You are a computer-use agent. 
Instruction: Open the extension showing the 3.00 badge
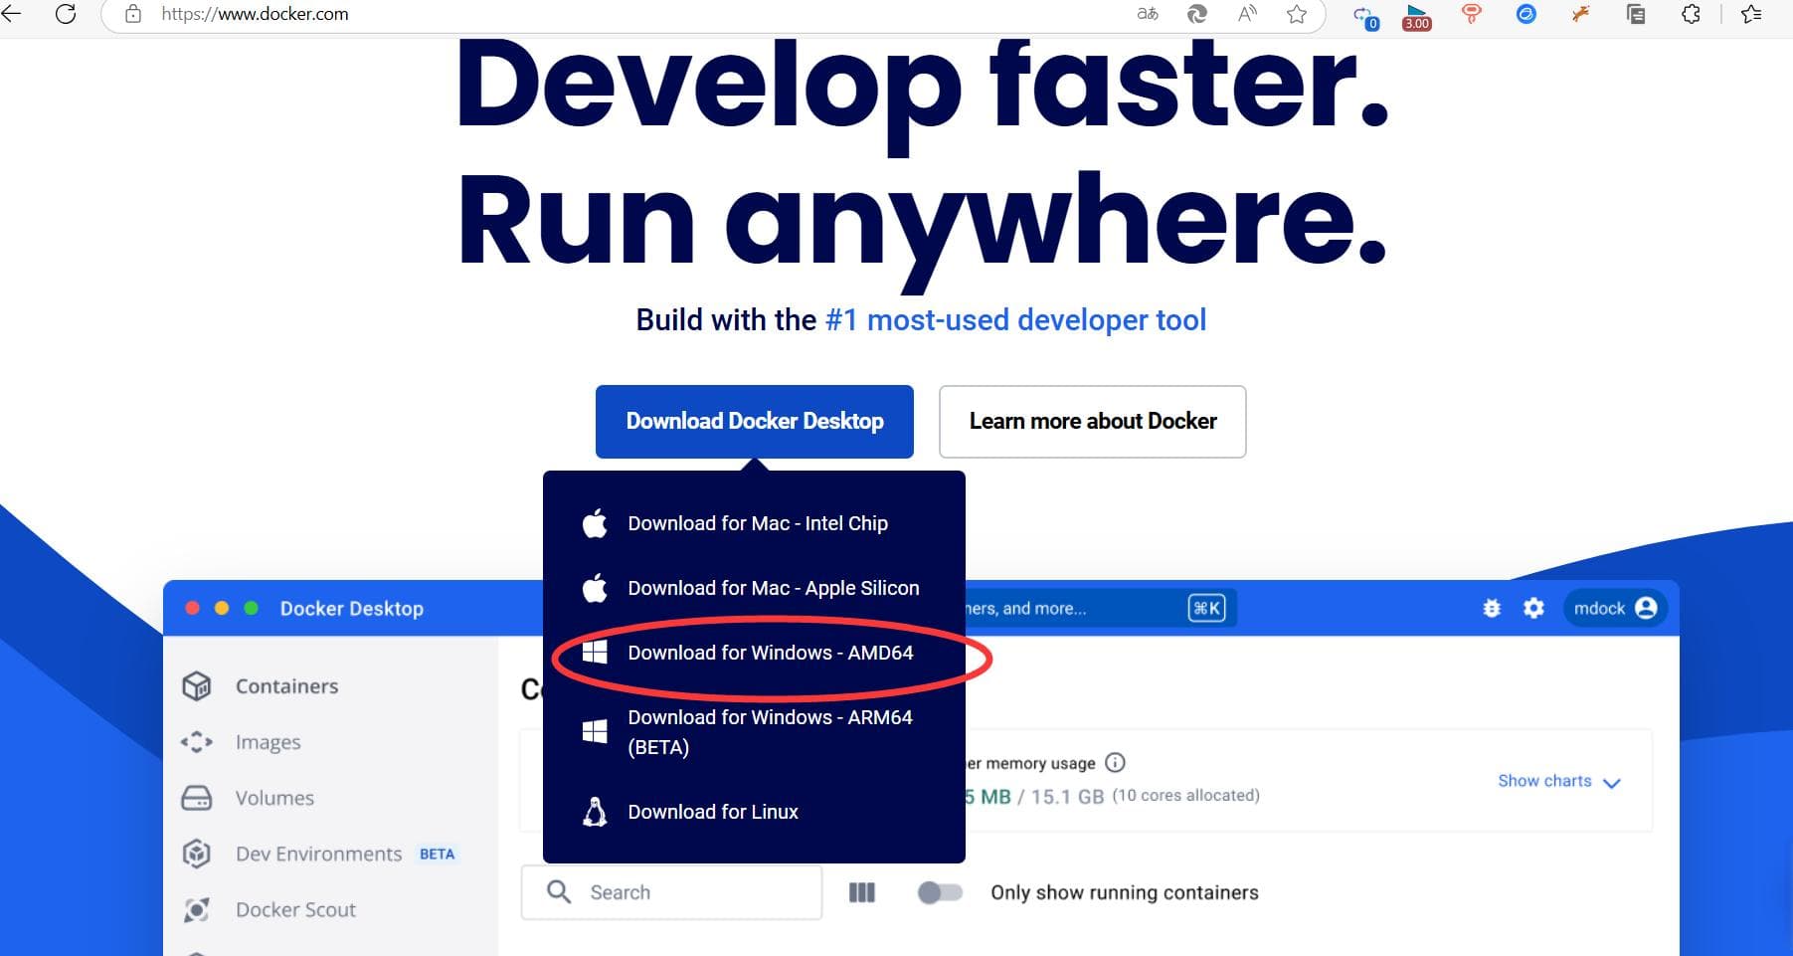pyautogui.click(x=1417, y=16)
